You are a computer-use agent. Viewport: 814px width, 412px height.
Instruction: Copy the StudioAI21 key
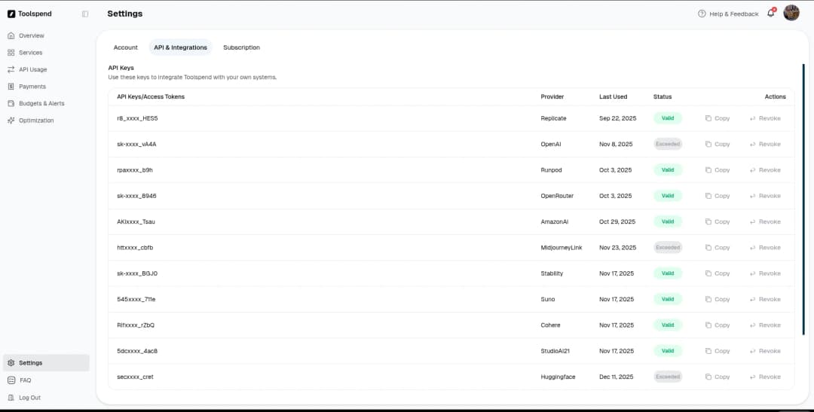pos(718,351)
